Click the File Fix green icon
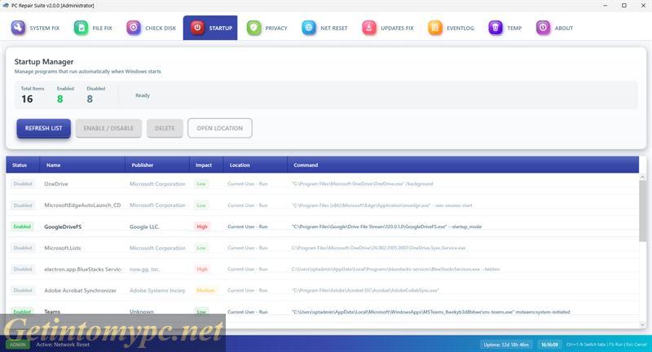652x352 pixels. pos(81,28)
